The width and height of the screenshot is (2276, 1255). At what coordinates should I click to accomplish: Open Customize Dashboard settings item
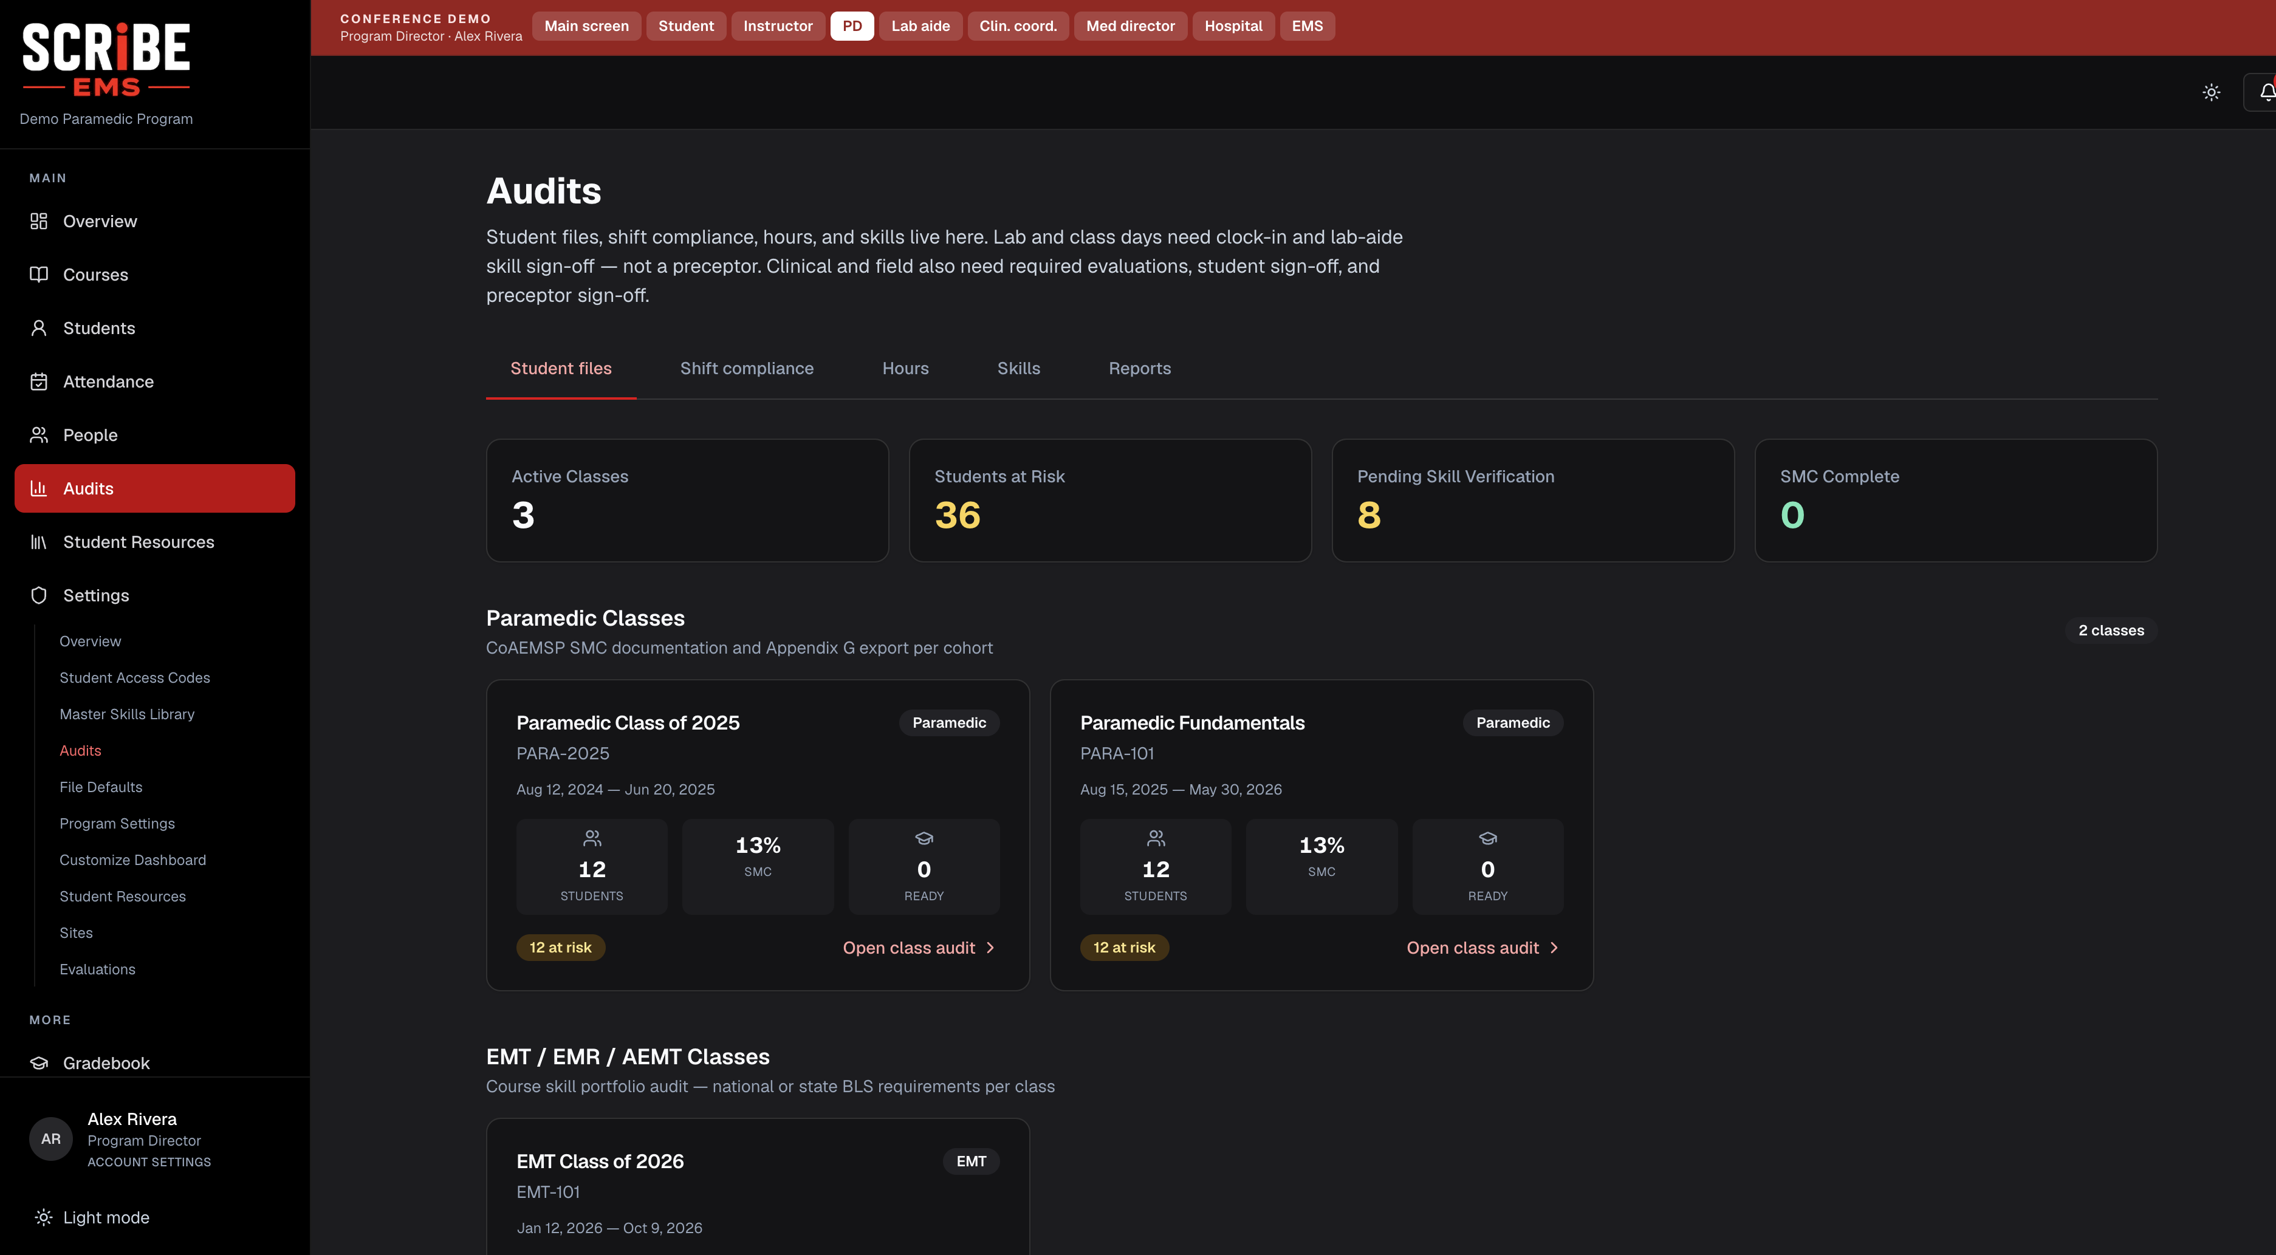pyautogui.click(x=132, y=860)
